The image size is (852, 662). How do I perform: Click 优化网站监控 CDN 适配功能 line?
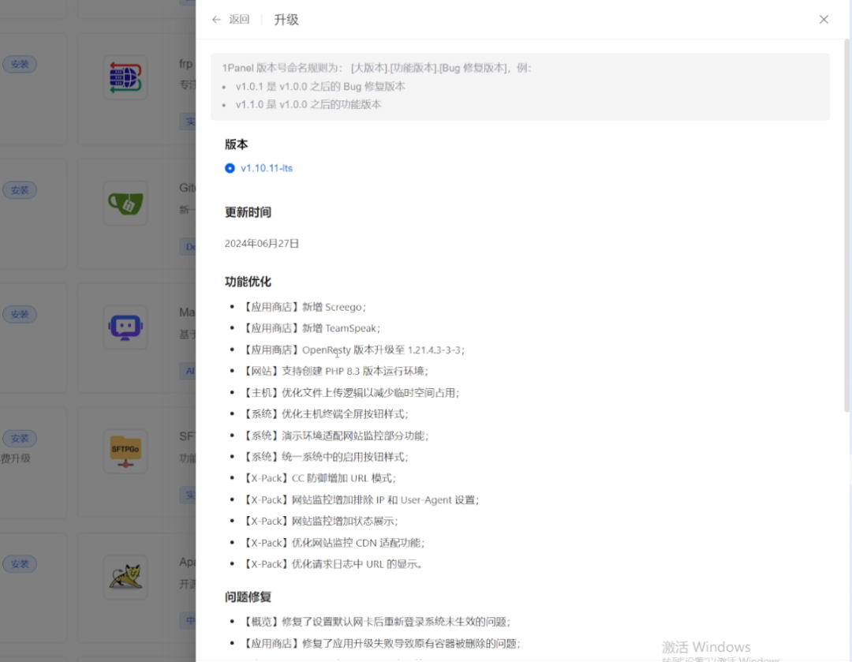[x=333, y=543]
